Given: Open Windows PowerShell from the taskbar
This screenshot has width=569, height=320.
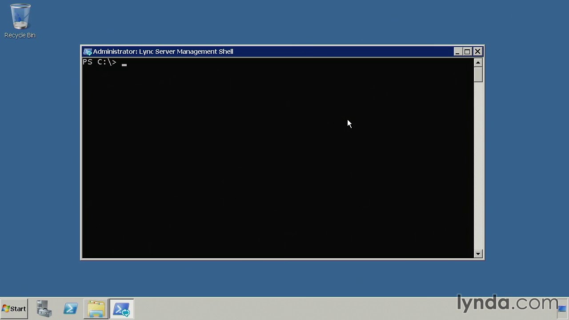Looking at the screenshot, I should pos(70,309).
